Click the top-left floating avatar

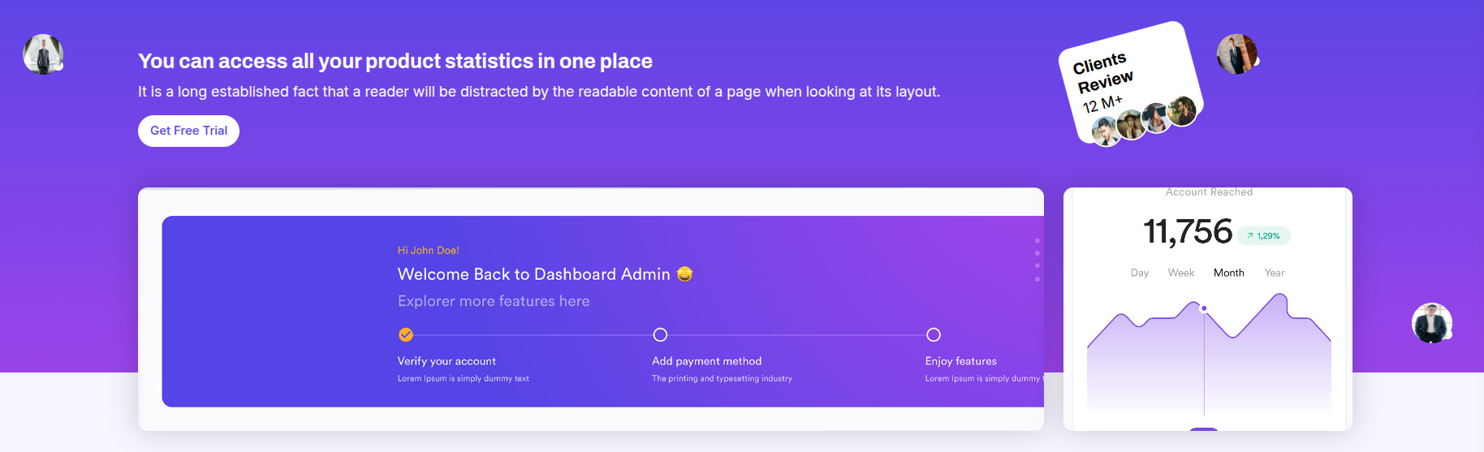click(x=42, y=54)
